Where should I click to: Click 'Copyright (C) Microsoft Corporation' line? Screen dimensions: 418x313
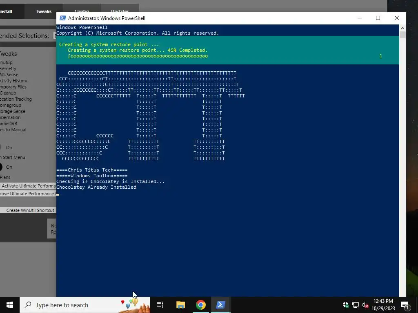point(138,33)
